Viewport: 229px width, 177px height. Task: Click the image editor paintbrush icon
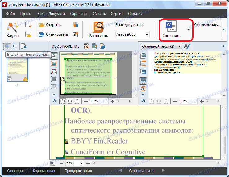(75, 34)
